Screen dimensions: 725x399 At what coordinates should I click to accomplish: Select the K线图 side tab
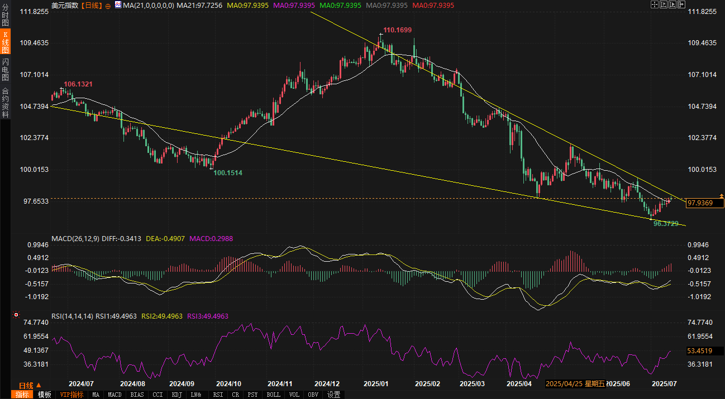pos(5,42)
